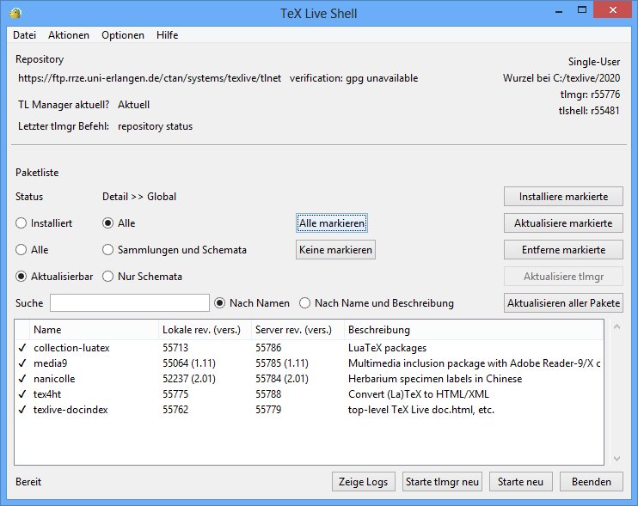This screenshot has height=506, width=638.
Task: Click Aktualisiere markierte button
Action: coord(563,223)
